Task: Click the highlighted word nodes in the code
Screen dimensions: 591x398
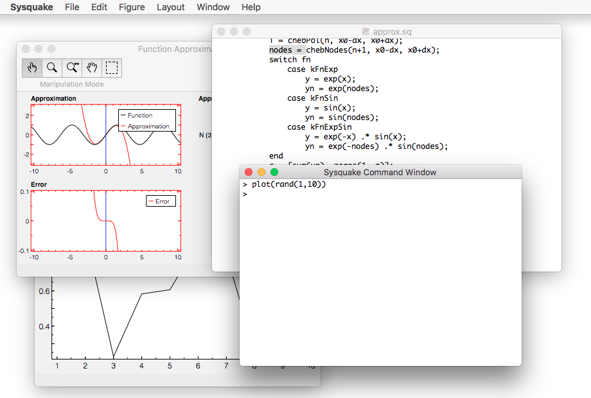Action: (281, 50)
